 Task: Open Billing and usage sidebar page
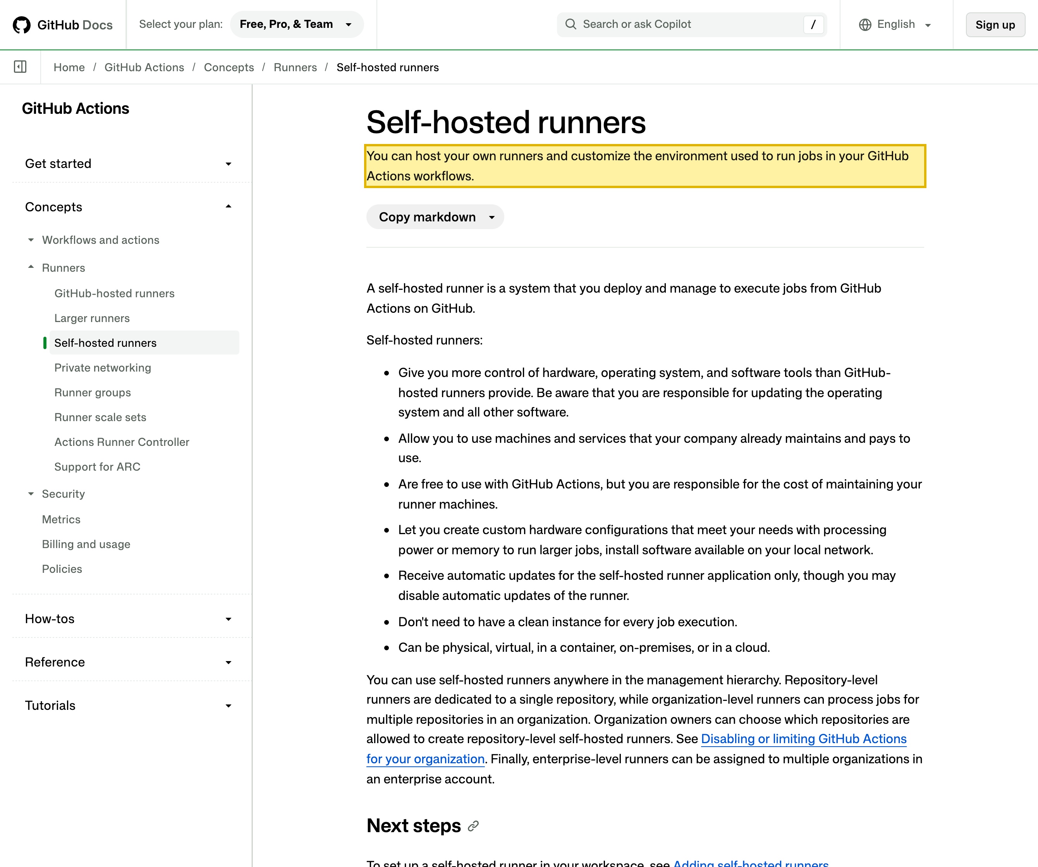[86, 544]
